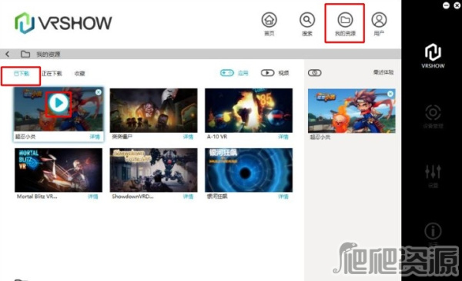Open the sliders settings icon in sidebar
462x281 pixels.
point(433,172)
